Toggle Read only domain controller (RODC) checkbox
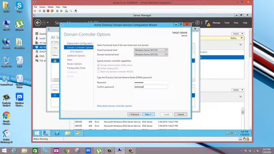 pos(98,71)
